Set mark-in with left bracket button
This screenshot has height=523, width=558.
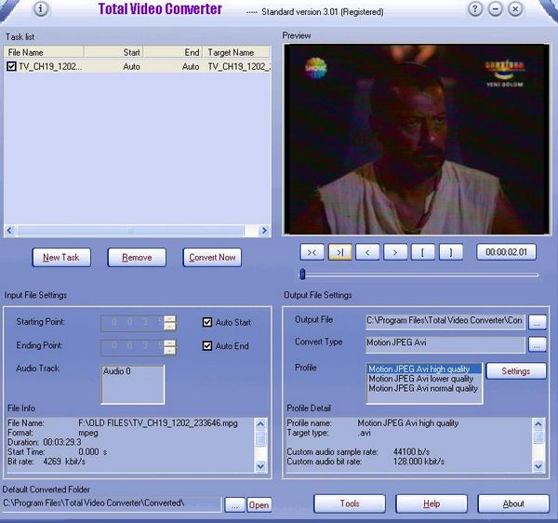pyautogui.click(x=423, y=251)
